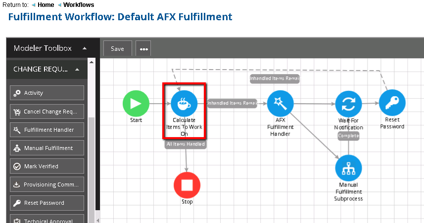Choose Mark Verified toolbox item
Viewport: 424px width, 223px height.
click(x=47, y=166)
